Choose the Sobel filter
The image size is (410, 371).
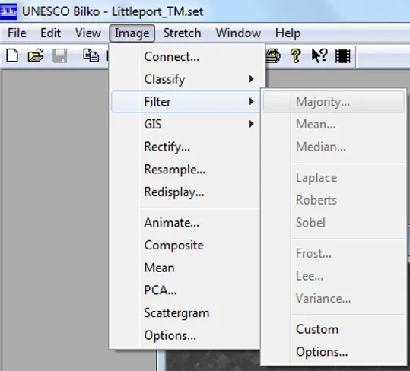click(x=334, y=223)
